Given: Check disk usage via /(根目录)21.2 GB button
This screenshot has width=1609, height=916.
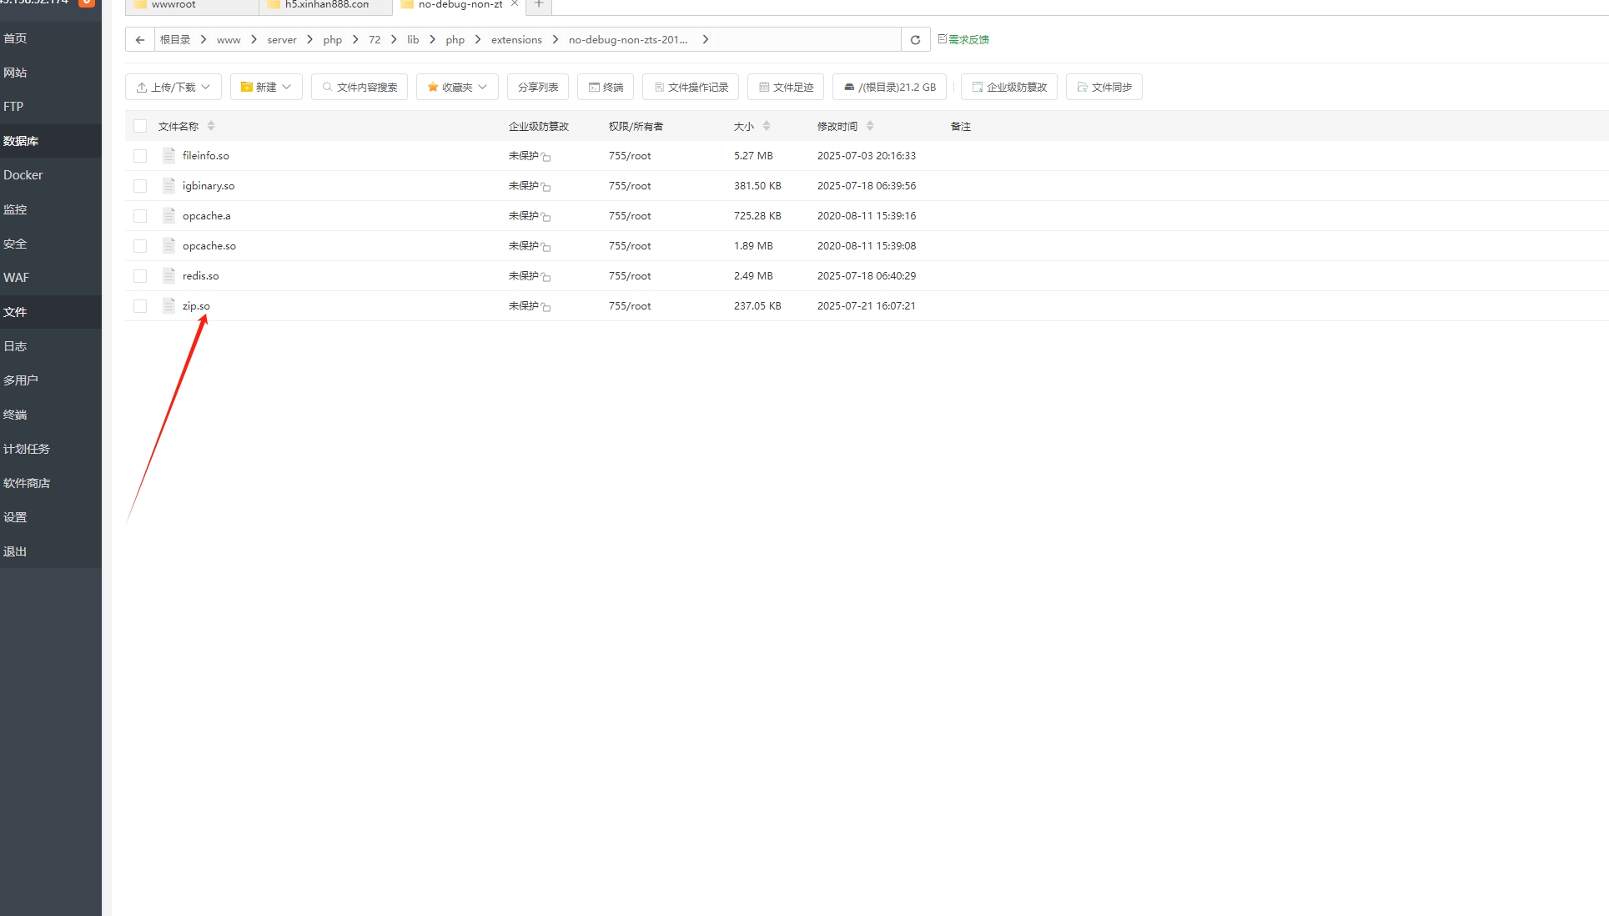Looking at the screenshot, I should tap(888, 87).
